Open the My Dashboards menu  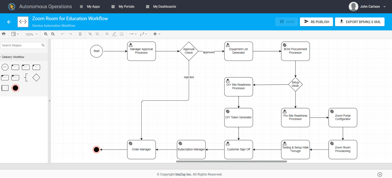click(x=161, y=6)
